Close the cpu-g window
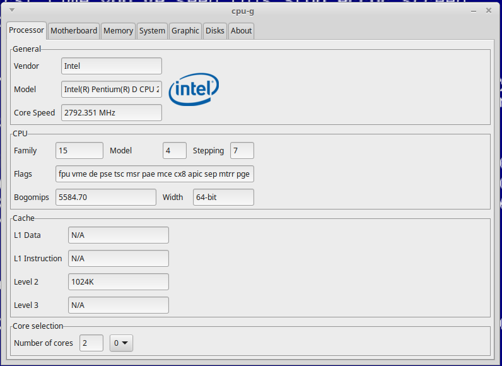Image resolution: width=502 pixels, height=366 pixels. (x=489, y=11)
